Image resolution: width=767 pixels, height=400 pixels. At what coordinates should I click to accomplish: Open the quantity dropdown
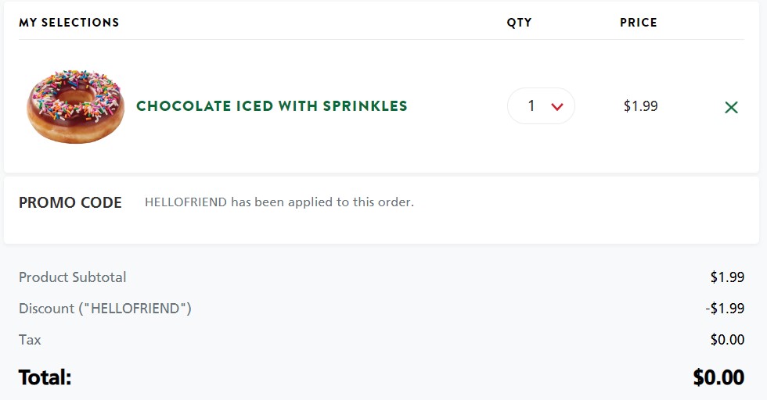point(541,106)
